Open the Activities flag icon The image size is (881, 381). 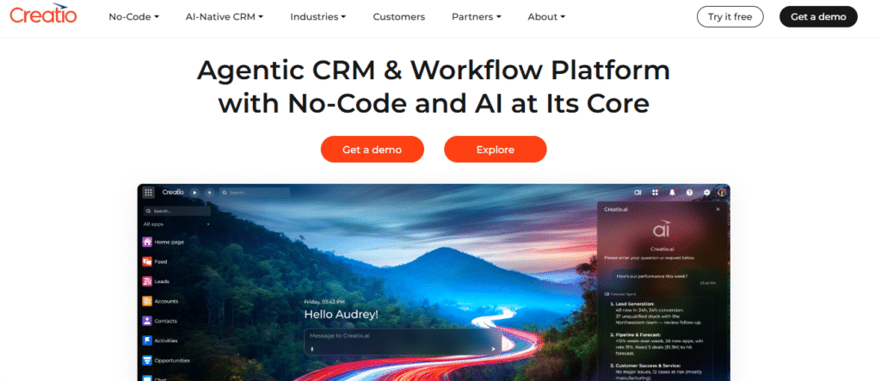pos(147,341)
